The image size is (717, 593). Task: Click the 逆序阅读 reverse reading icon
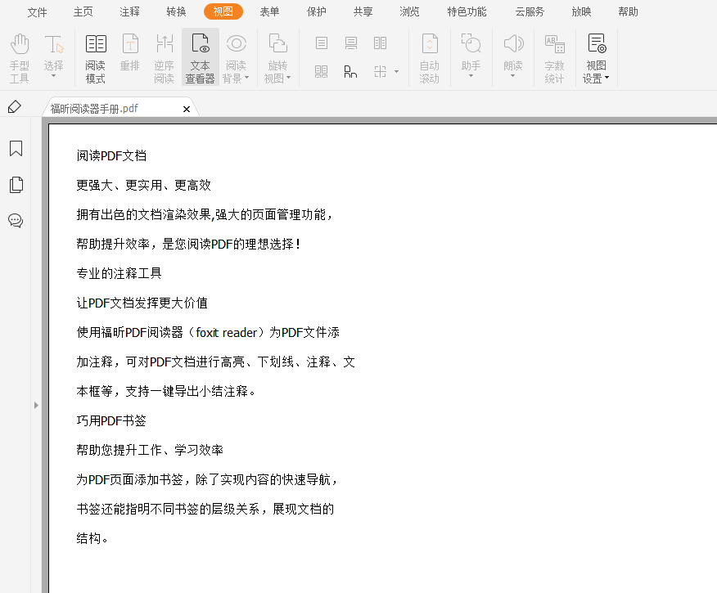(x=164, y=57)
